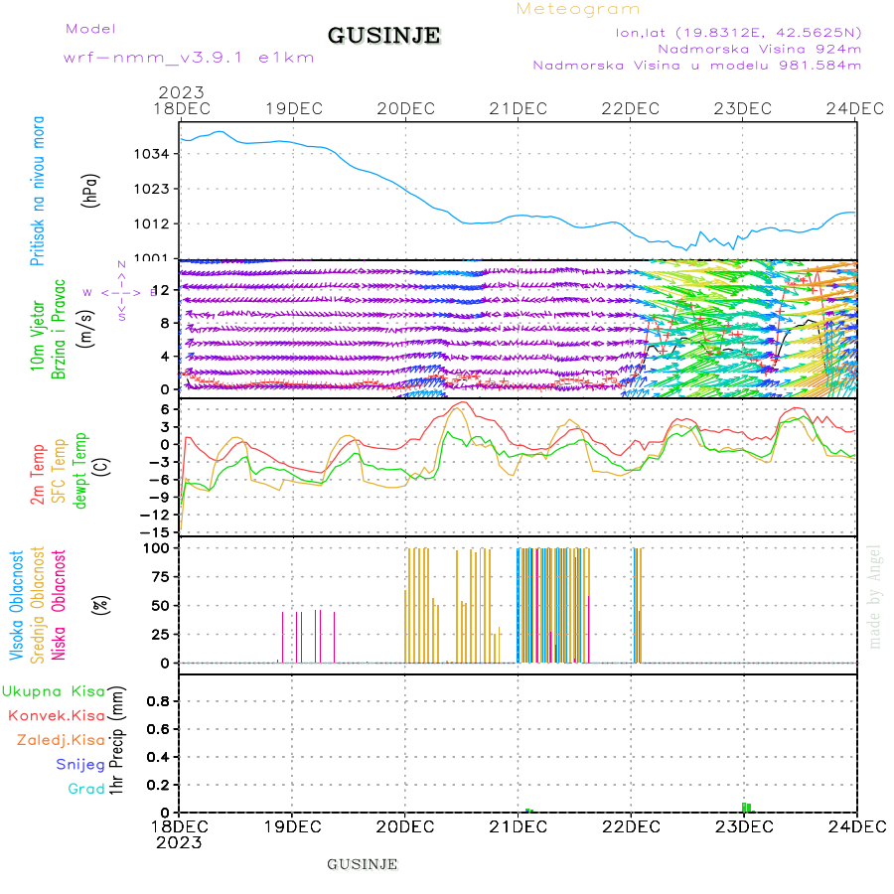Click the 2023 year label above top 18DEC
The height and width of the screenshot is (894, 894).
point(181,92)
